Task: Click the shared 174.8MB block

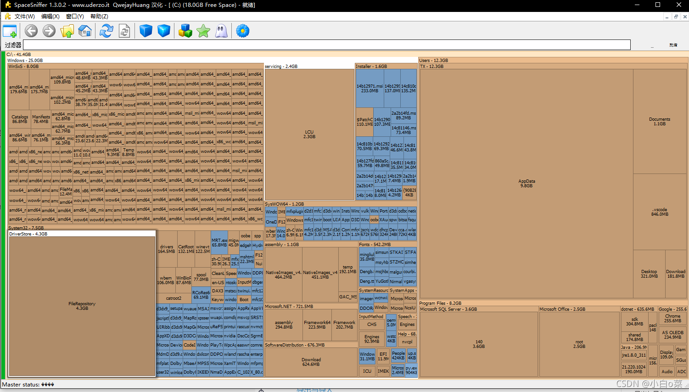Action: [634, 337]
